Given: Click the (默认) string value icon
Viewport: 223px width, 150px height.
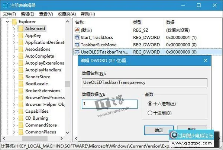Looking at the screenshot, I should 77,30.
